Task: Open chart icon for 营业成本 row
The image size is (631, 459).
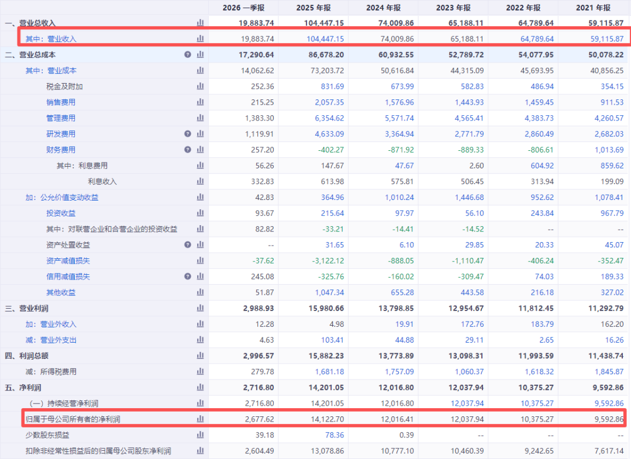Action: tap(201, 70)
